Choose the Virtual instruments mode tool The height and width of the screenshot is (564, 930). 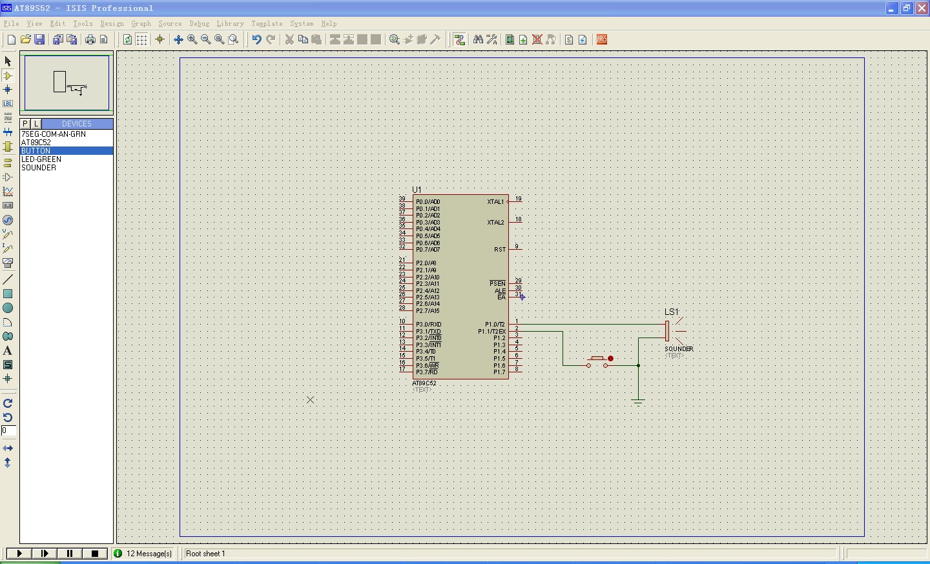click(x=8, y=263)
